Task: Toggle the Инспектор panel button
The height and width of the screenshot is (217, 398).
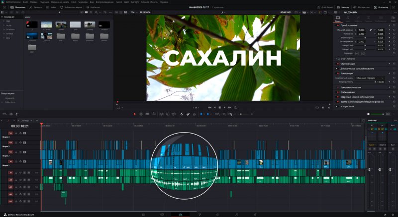Action: 381,7
